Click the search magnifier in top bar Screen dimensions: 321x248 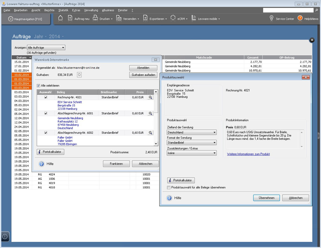316,10
